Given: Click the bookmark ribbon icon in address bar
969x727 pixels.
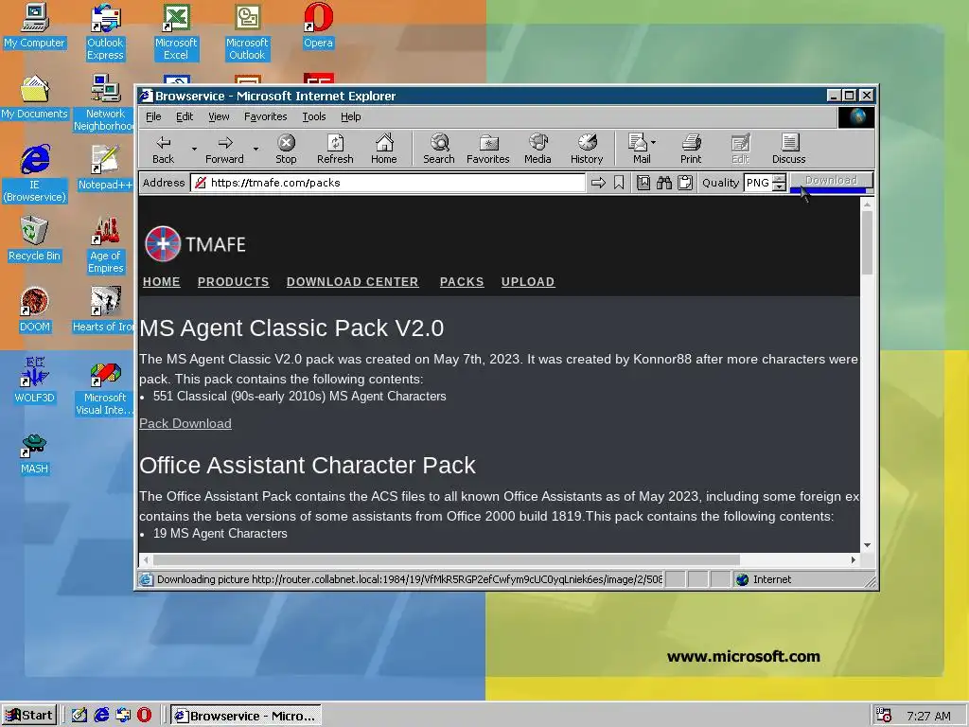Looking at the screenshot, I should pos(619,183).
